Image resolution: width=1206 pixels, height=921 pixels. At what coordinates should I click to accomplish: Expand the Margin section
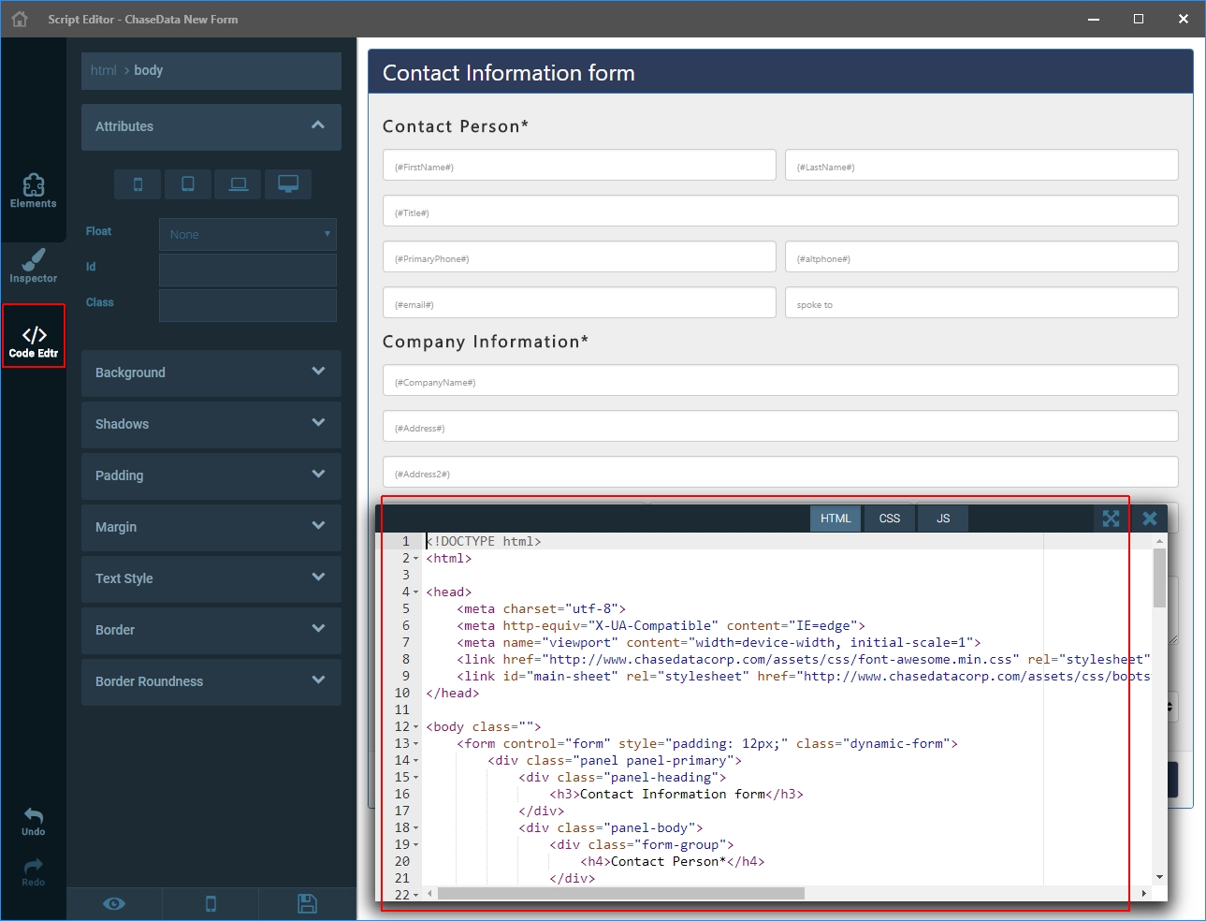pyautogui.click(x=211, y=527)
